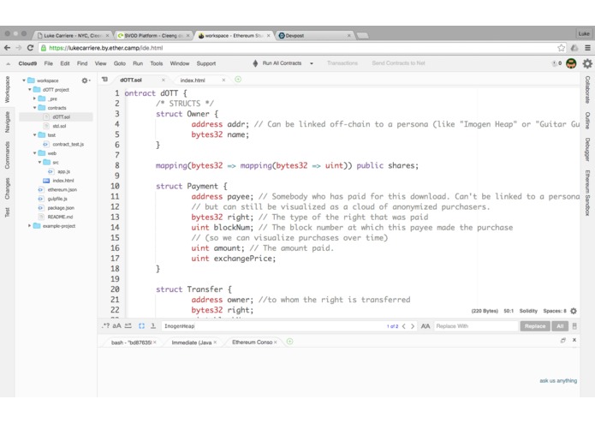595x423 pixels.
Task: Collapse the contracts folder
Action: [x=34, y=108]
